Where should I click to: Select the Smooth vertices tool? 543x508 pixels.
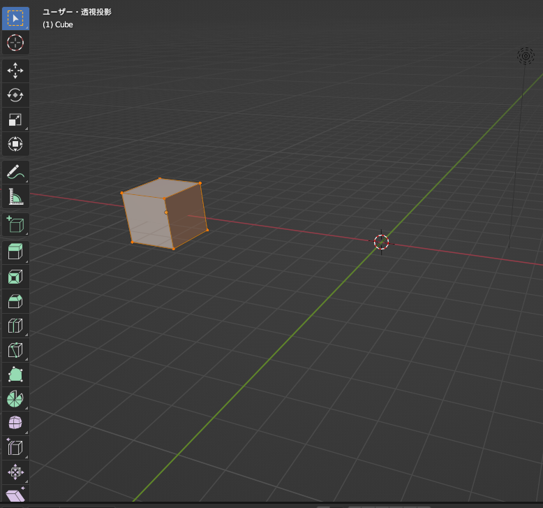tap(15, 423)
